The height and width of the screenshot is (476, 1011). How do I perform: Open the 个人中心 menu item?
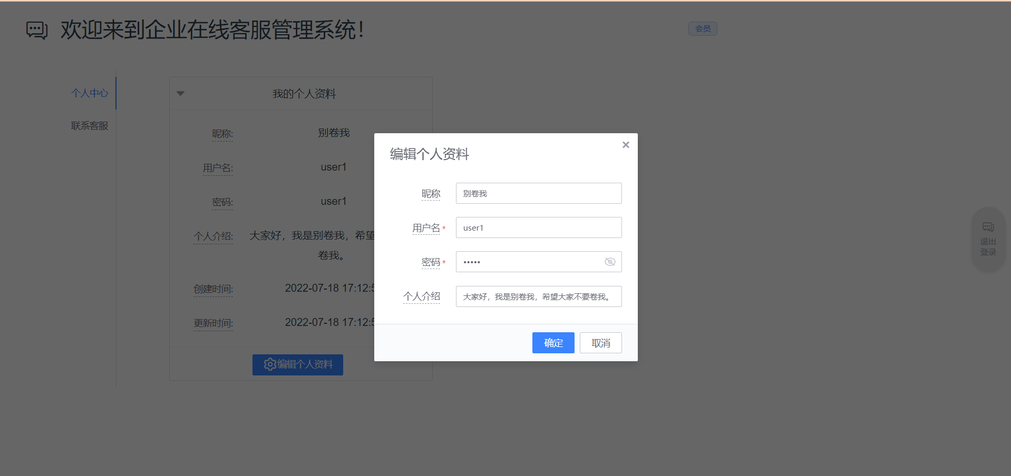(90, 93)
